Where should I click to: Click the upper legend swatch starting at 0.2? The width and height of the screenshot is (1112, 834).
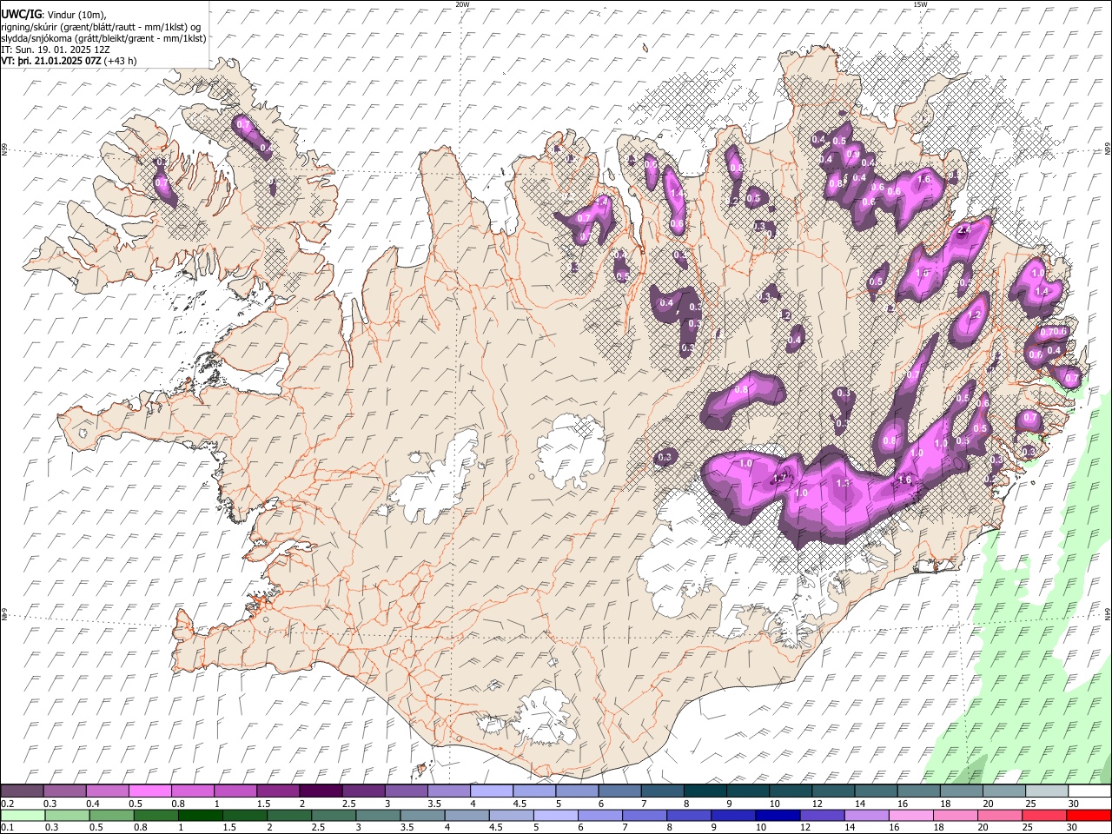pos(22,791)
